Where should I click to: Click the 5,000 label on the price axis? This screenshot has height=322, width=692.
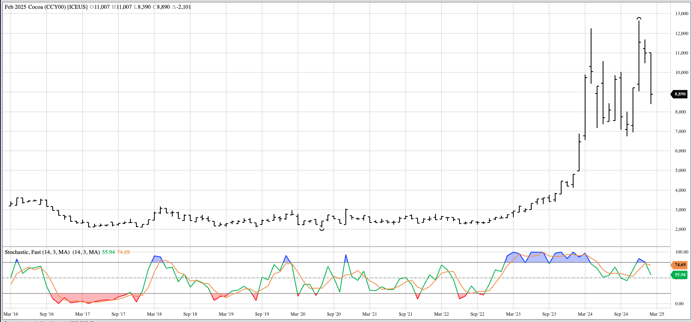coord(680,170)
